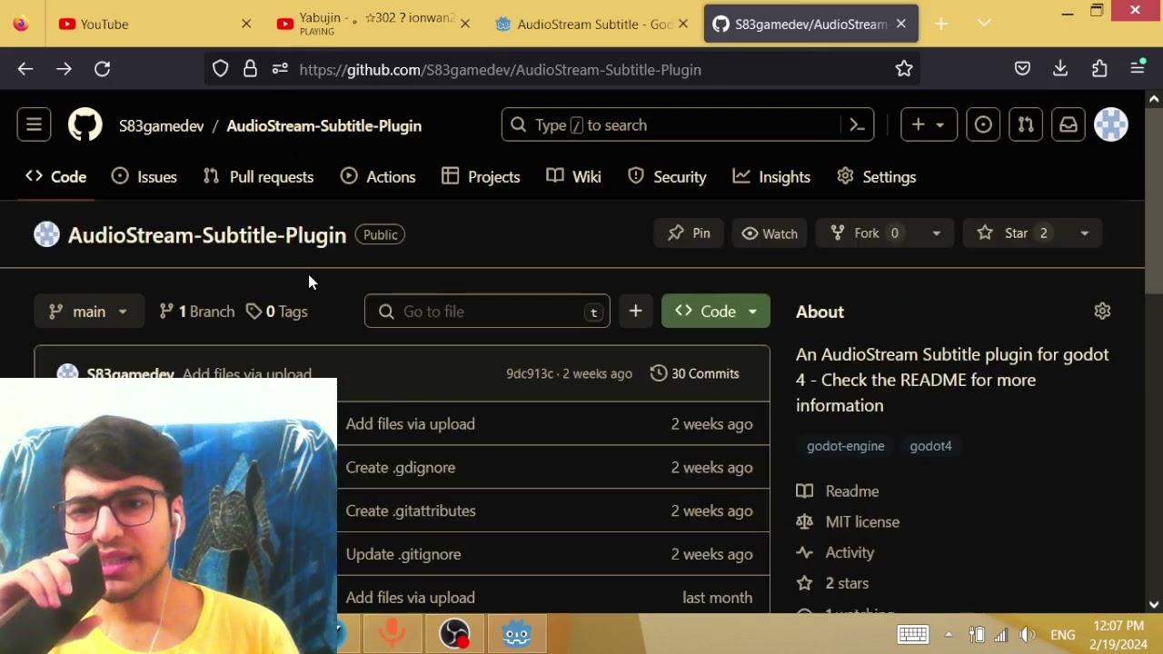Open the Pull requests tab
This screenshot has height=654, width=1163.
[259, 177]
